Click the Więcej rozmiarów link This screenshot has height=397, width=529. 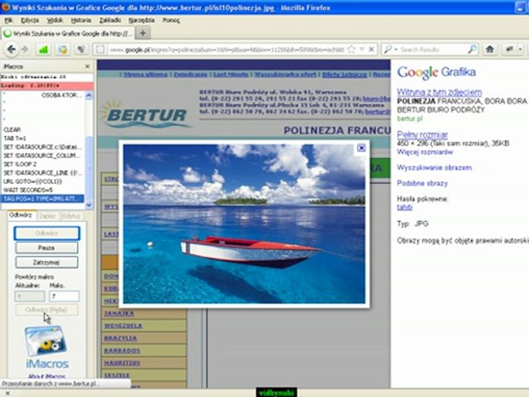[425, 152]
